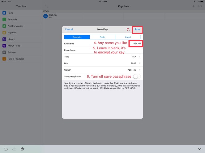Select the Generate tab
This screenshot has height=153, width=205.
click(x=77, y=37)
